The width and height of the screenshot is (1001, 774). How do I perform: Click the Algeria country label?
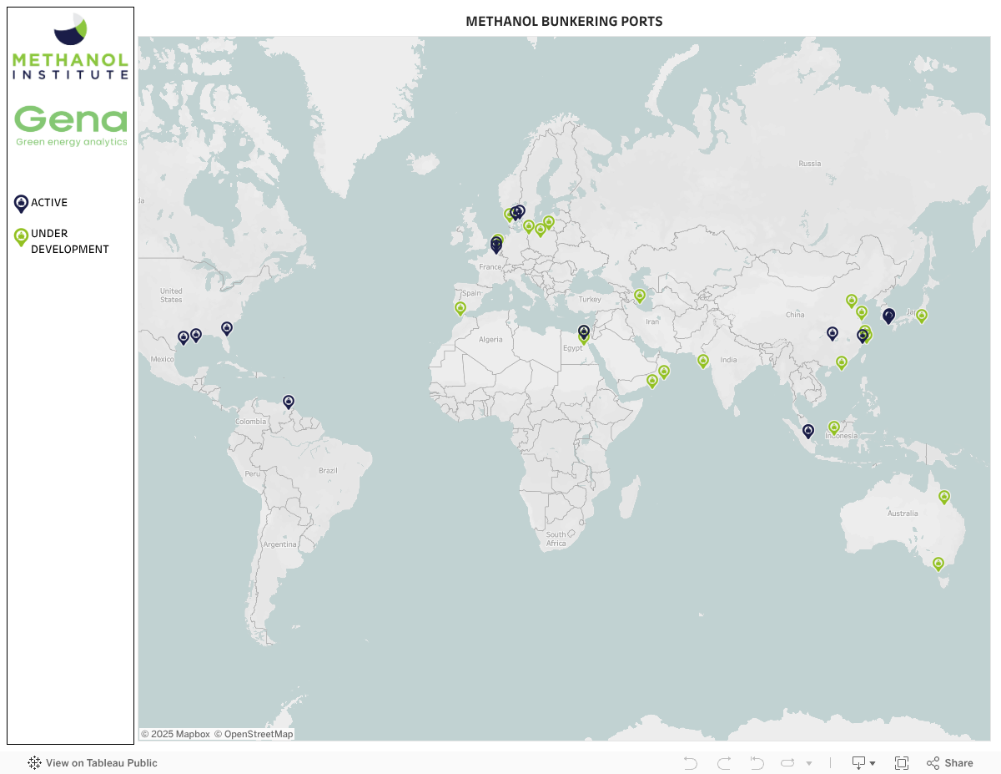(490, 339)
